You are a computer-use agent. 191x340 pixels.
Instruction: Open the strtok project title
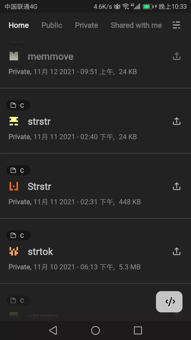click(41, 252)
